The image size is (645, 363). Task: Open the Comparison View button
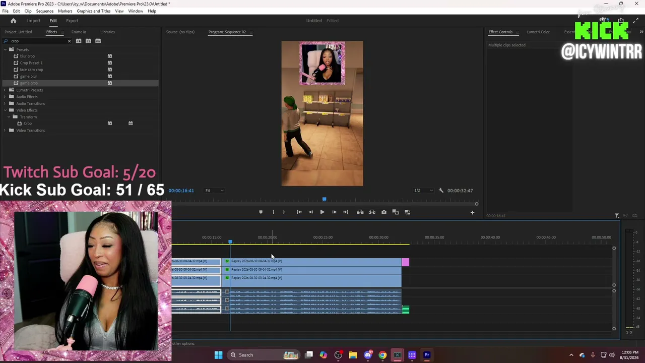pos(396,212)
